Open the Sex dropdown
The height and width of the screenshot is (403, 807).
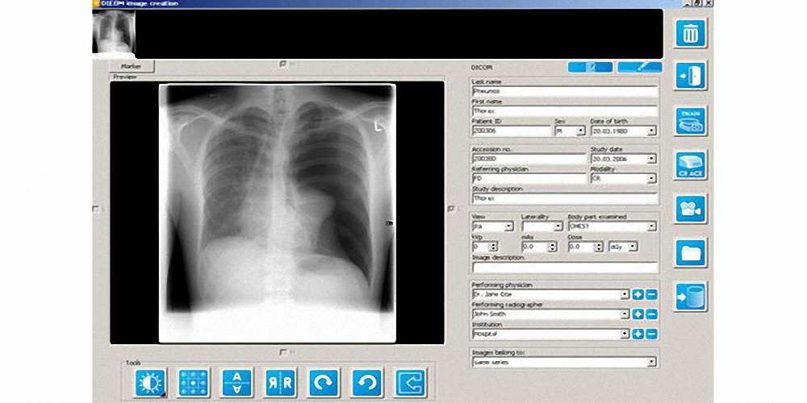point(580,131)
